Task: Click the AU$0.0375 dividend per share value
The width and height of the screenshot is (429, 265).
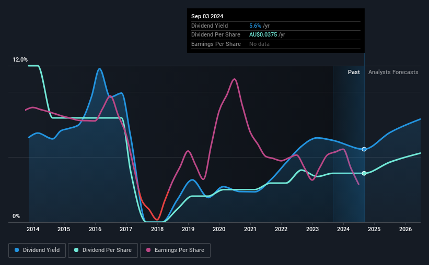Action: click(x=263, y=35)
